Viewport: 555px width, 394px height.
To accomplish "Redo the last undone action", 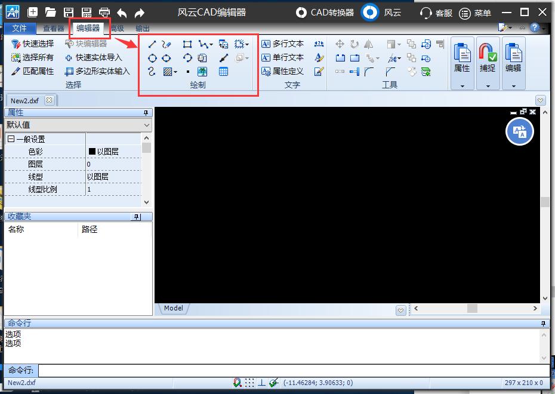I will click(x=140, y=13).
